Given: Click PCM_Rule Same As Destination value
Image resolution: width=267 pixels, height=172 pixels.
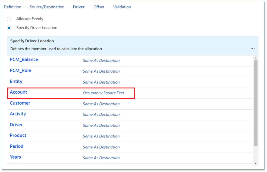Looking at the screenshot, I should point(101,71).
